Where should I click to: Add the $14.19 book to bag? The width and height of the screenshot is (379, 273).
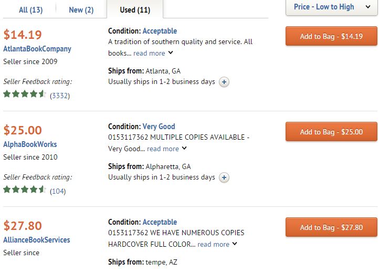coord(331,37)
